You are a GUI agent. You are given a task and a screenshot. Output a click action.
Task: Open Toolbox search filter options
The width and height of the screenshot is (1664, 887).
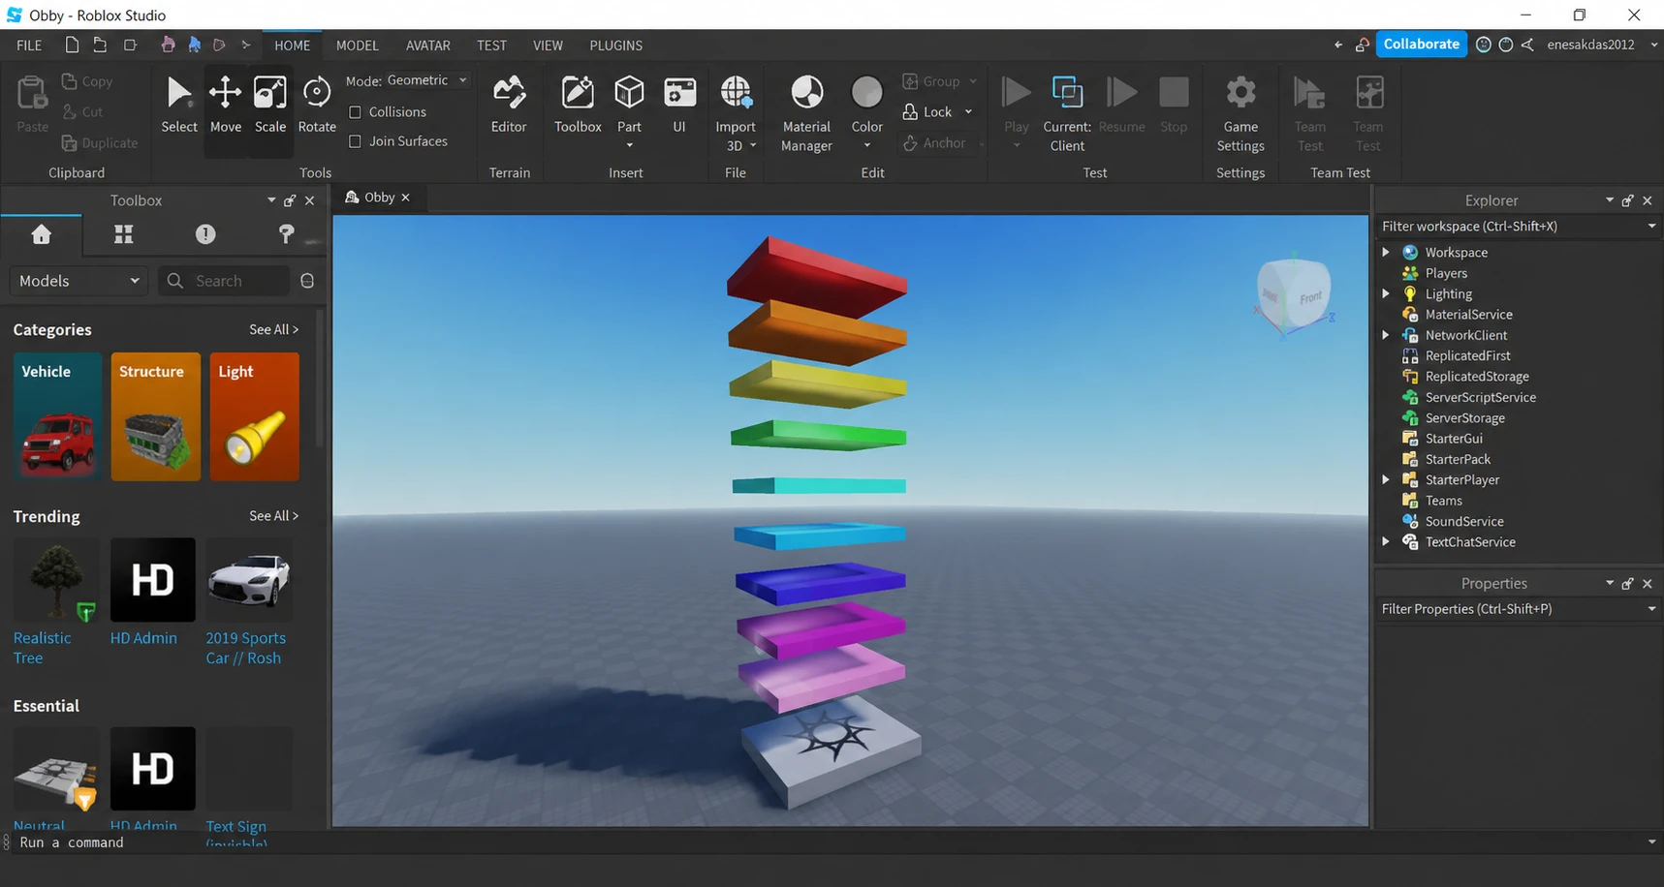[307, 281]
